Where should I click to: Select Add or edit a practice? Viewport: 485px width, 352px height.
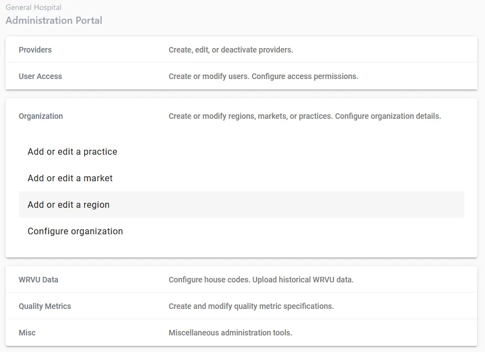click(72, 151)
